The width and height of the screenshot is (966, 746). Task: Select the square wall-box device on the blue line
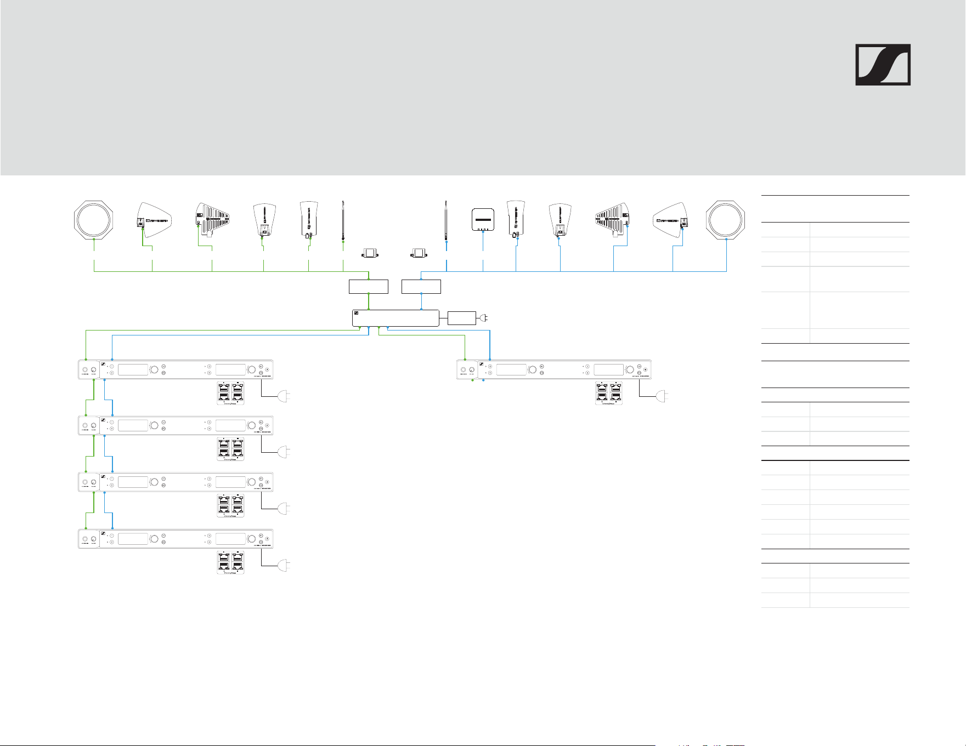(x=483, y=220)
